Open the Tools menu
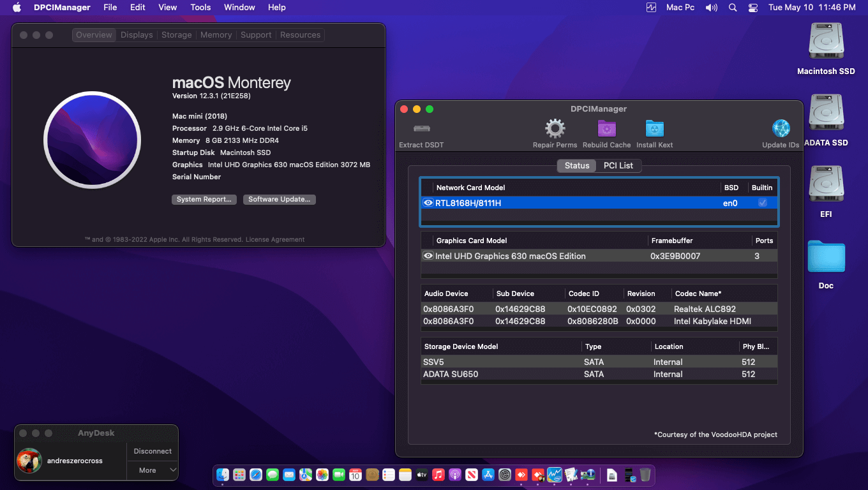Screen dimensions: 868x490 pyautogui.click(x=200, y=7)
